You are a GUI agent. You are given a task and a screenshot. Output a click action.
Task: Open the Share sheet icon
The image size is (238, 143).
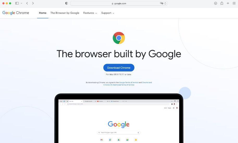(222, 3)
